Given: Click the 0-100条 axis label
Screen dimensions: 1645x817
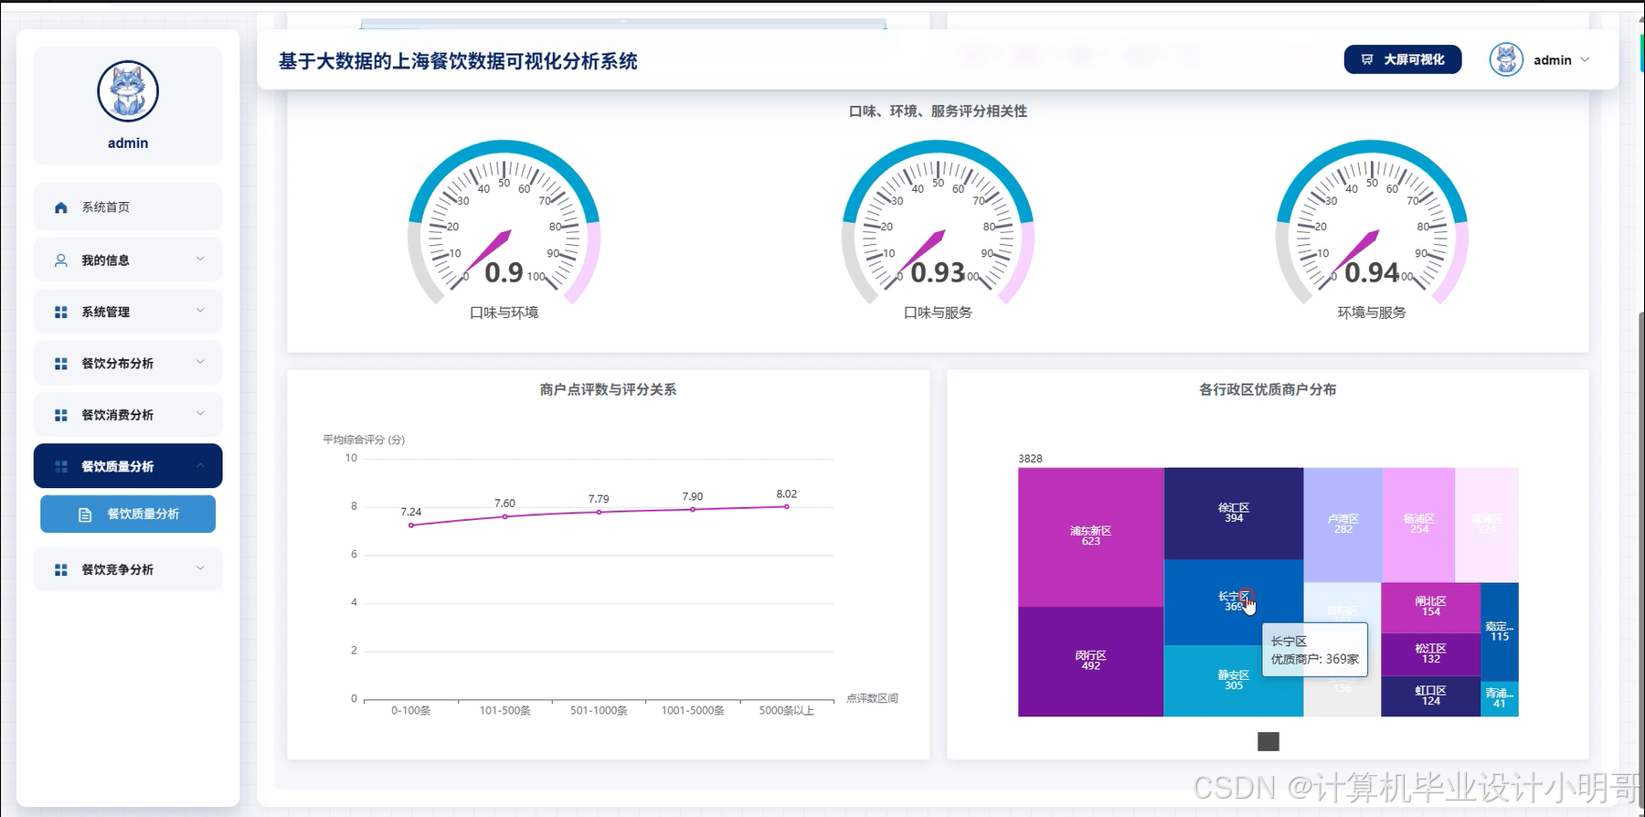Looking at the screenshot, I should 411,711.
